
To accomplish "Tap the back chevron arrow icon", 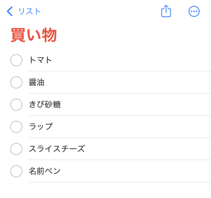I will tap(10, 11).
